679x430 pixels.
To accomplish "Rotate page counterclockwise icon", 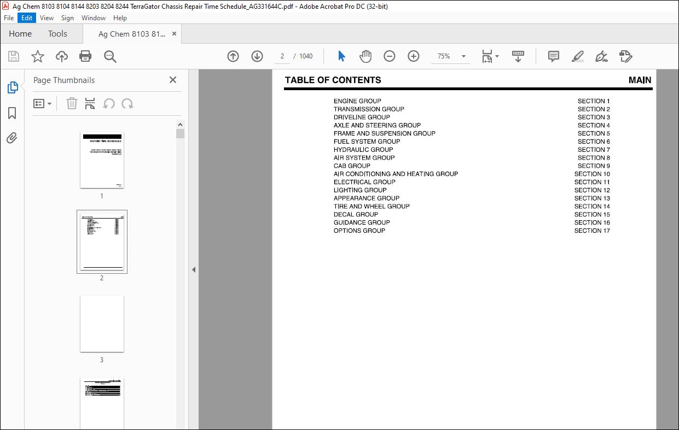I will (109, 103).
